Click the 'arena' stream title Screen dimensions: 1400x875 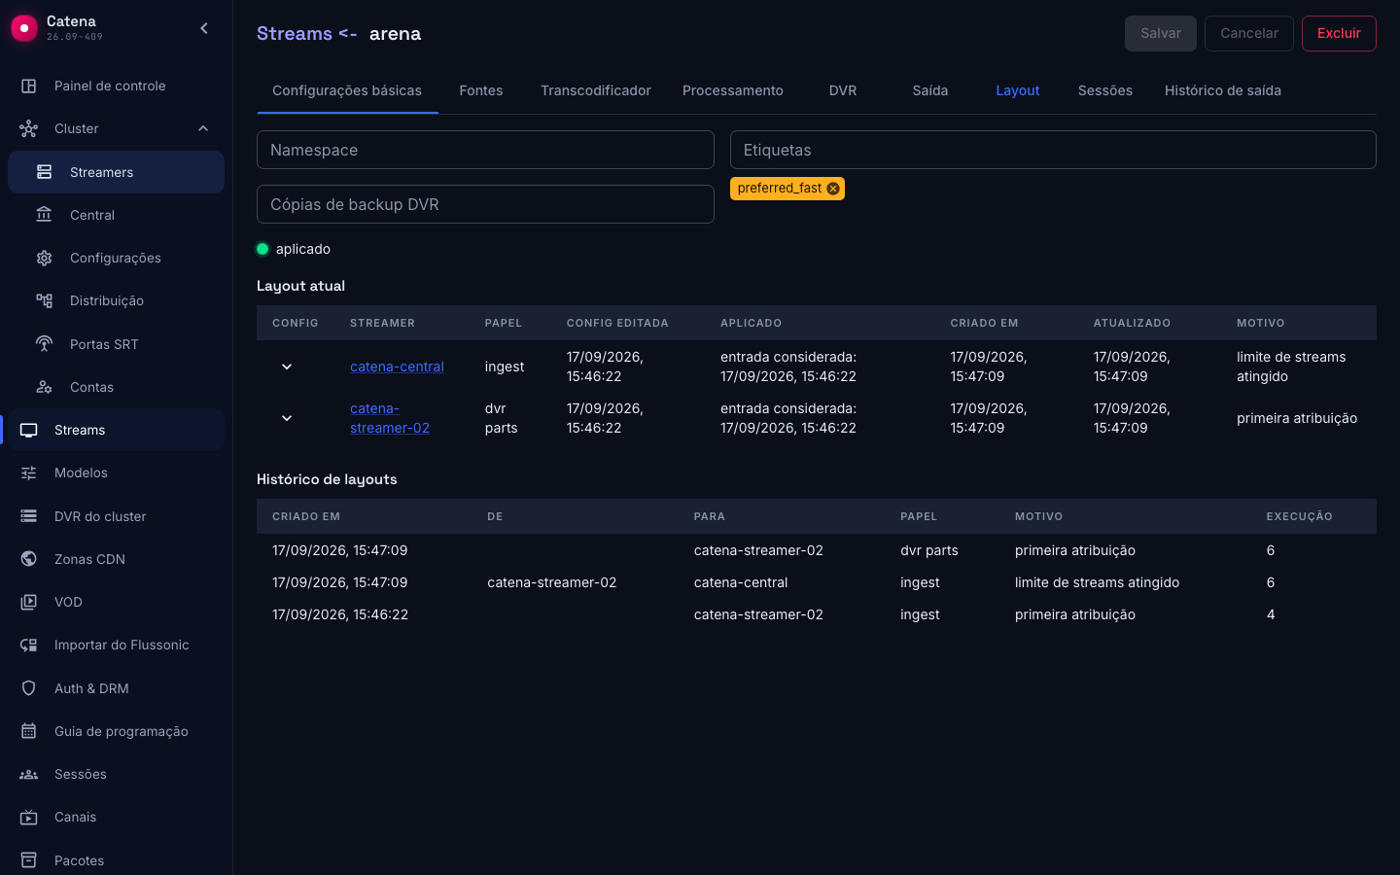396,33
